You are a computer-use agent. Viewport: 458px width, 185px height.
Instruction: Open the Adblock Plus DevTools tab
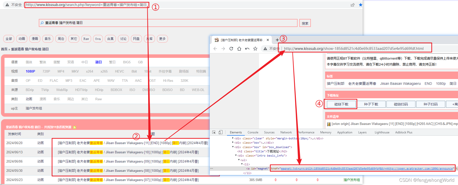point(404,132)
